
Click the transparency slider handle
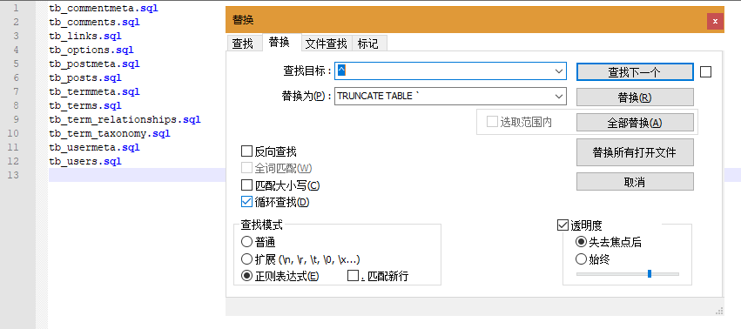(x=650, y=273)
